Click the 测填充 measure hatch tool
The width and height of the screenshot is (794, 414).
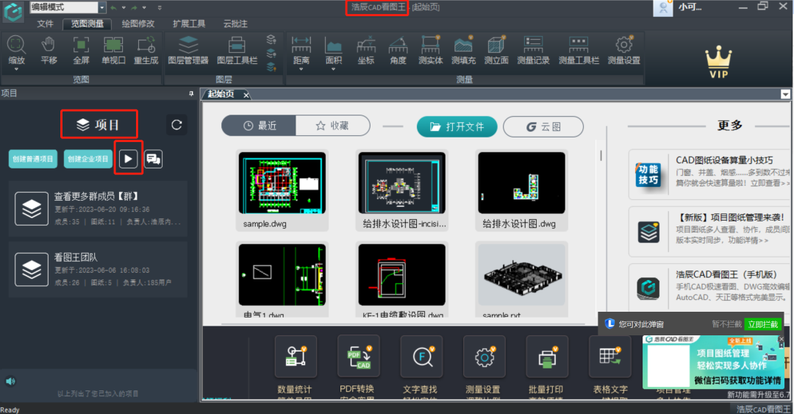463,50
